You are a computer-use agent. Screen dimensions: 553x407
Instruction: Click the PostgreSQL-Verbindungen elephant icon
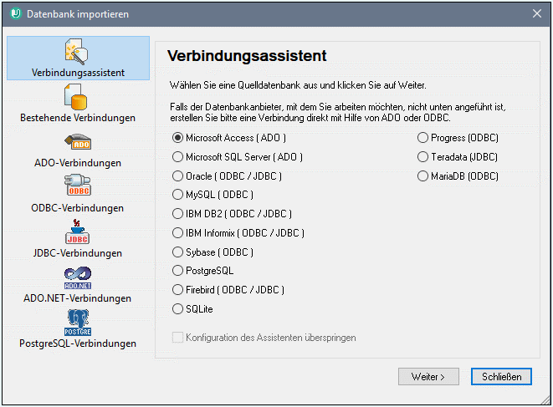click(78, 323)
